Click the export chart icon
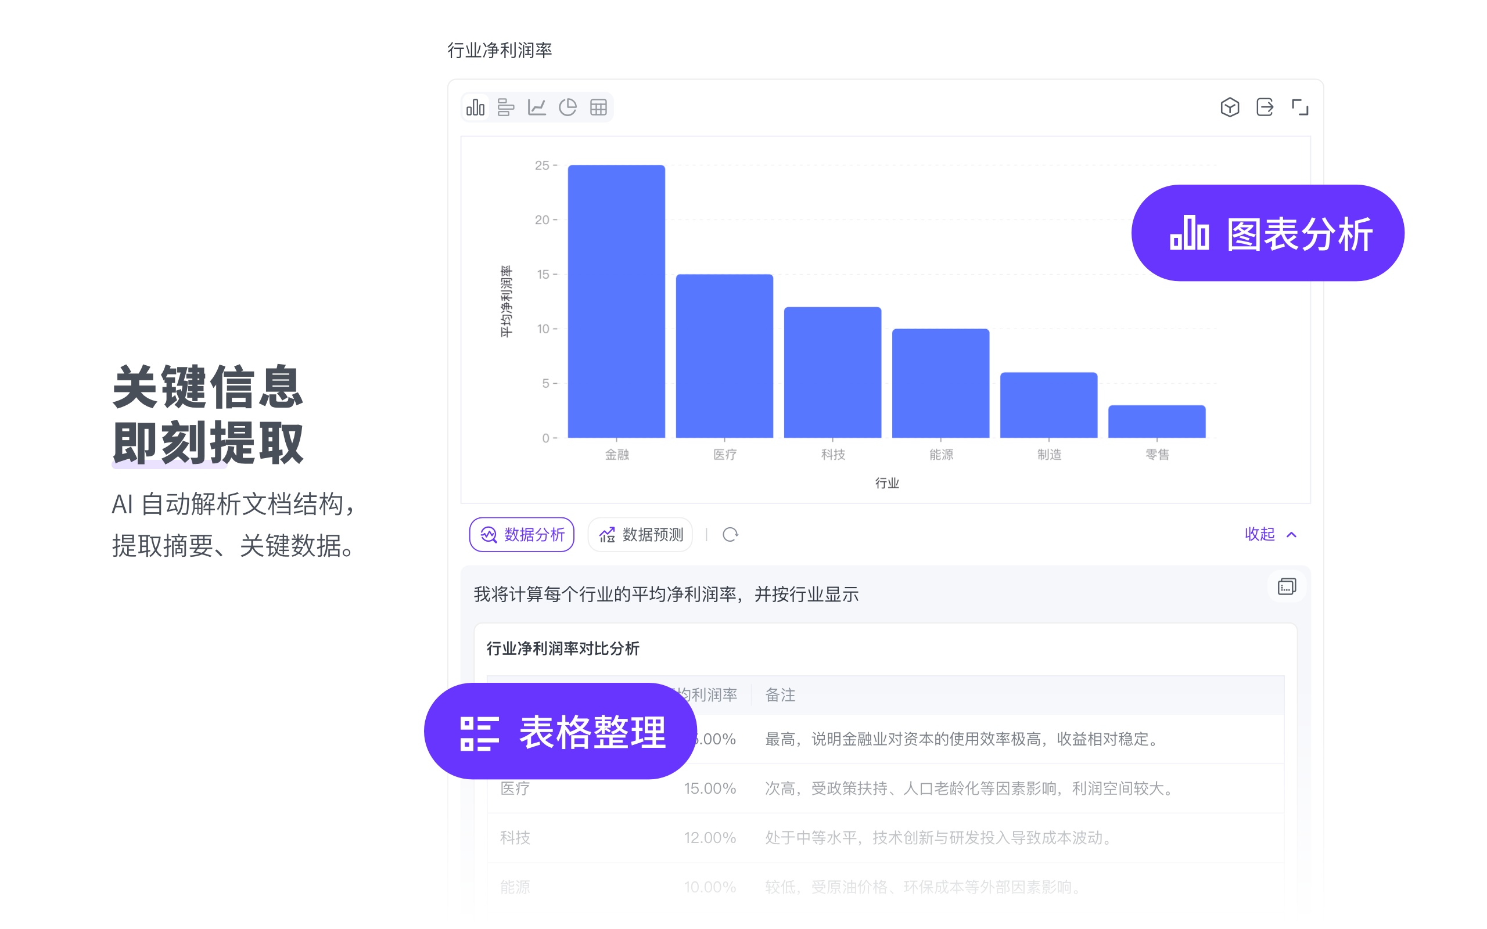The image size is (1487, 929). (1265, 107)
